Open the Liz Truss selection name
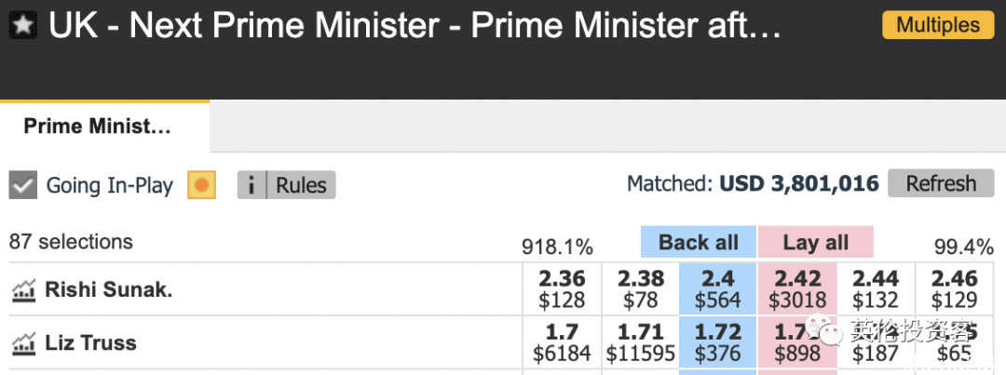The width and height of the screenshot is (1006, 375). click(90, 343)
